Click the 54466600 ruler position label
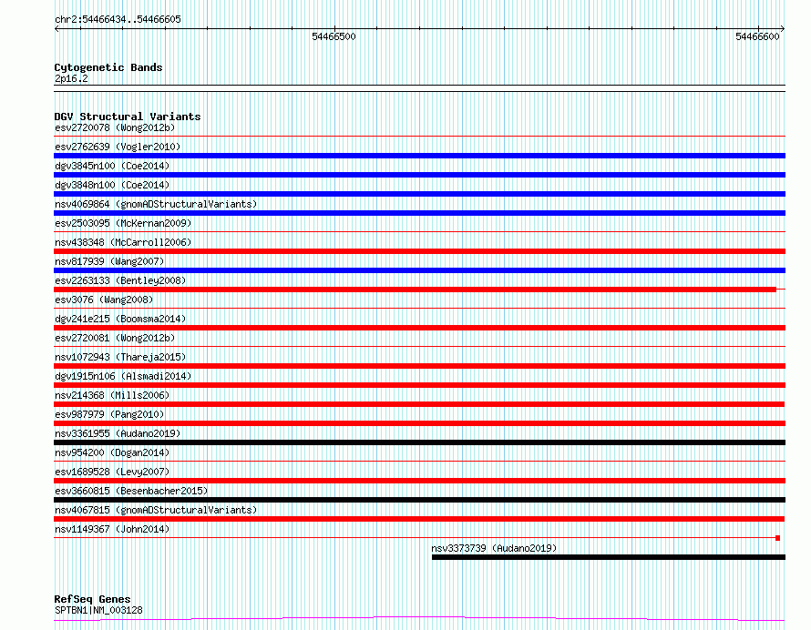The width and height of the screenshot is (811, 630). pyautogui.click(x=757, y=36)
